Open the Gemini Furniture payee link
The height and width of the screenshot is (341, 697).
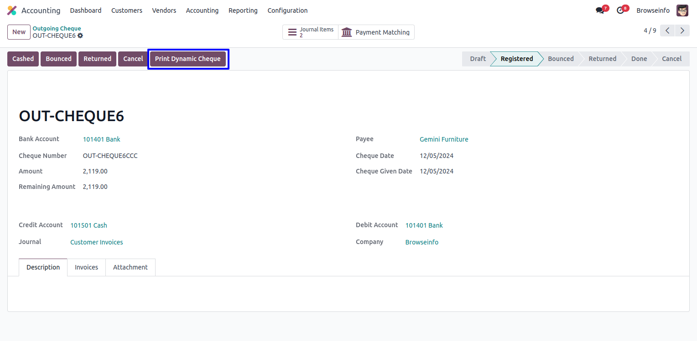(443, 139)
